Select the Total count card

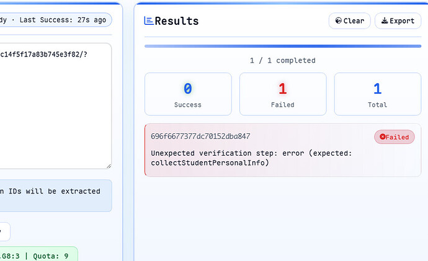378,94
